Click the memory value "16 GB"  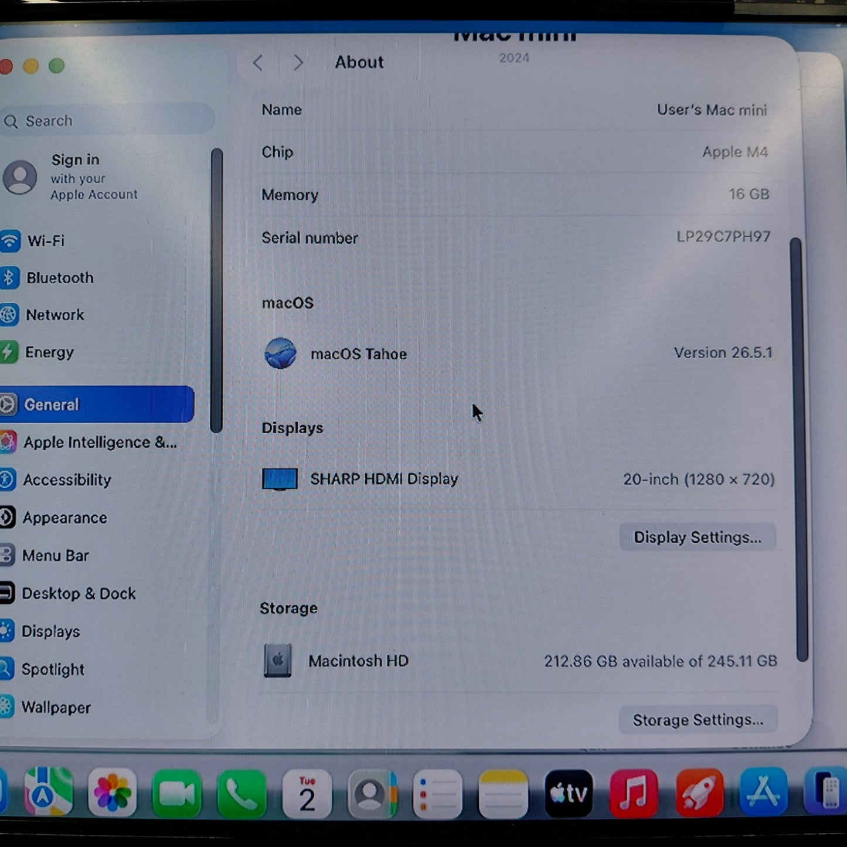[749, 194]
